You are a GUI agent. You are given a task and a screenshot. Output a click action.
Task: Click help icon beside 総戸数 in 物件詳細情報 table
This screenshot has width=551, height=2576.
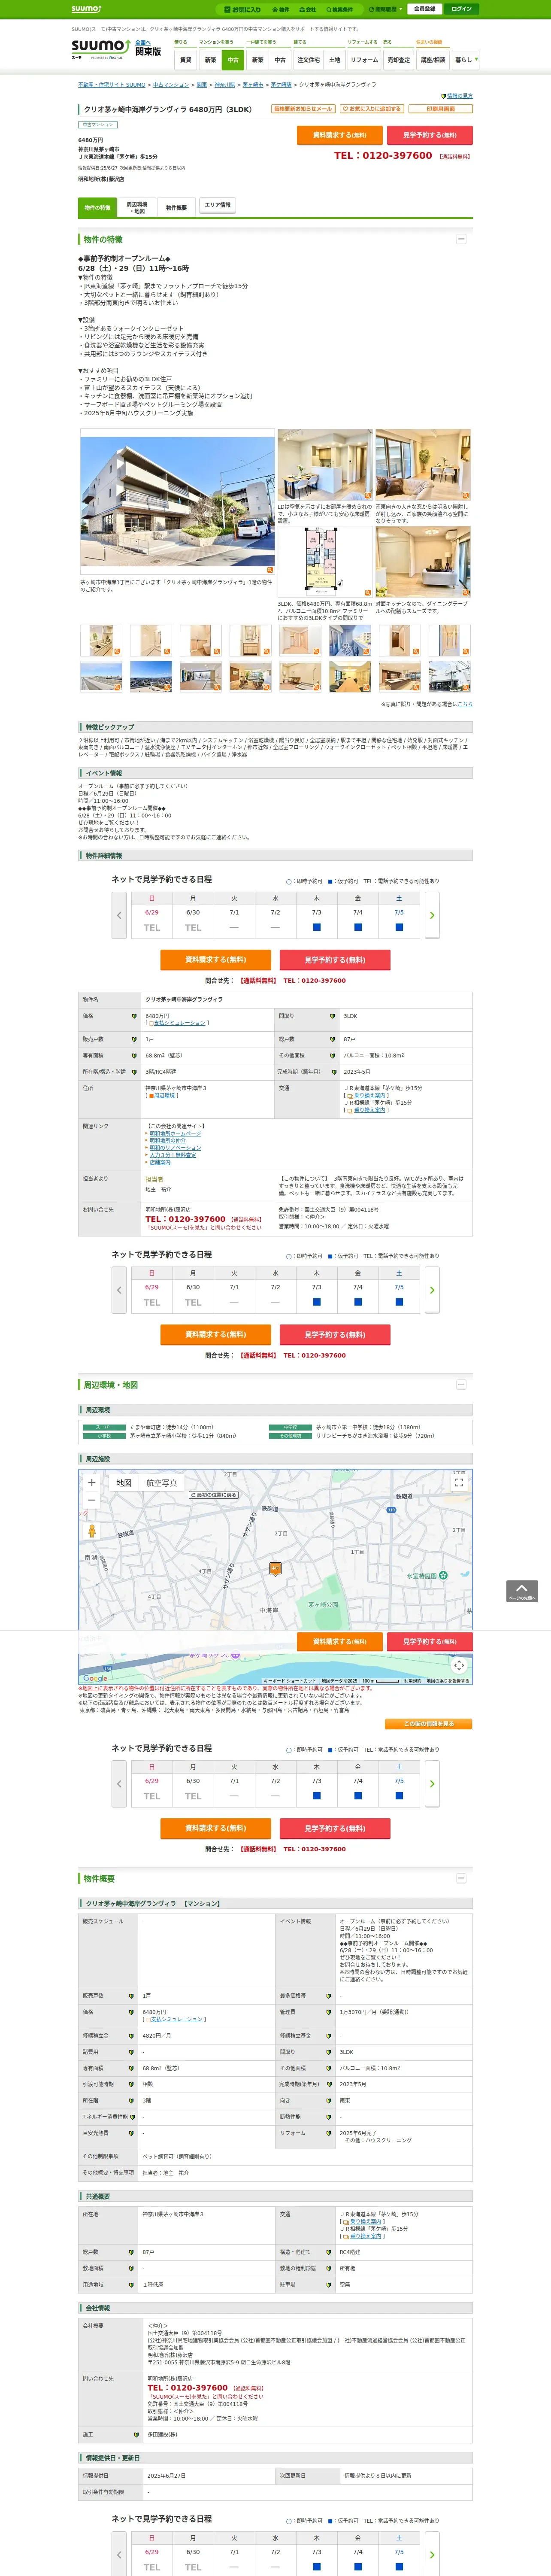[x=333, y=1039]
